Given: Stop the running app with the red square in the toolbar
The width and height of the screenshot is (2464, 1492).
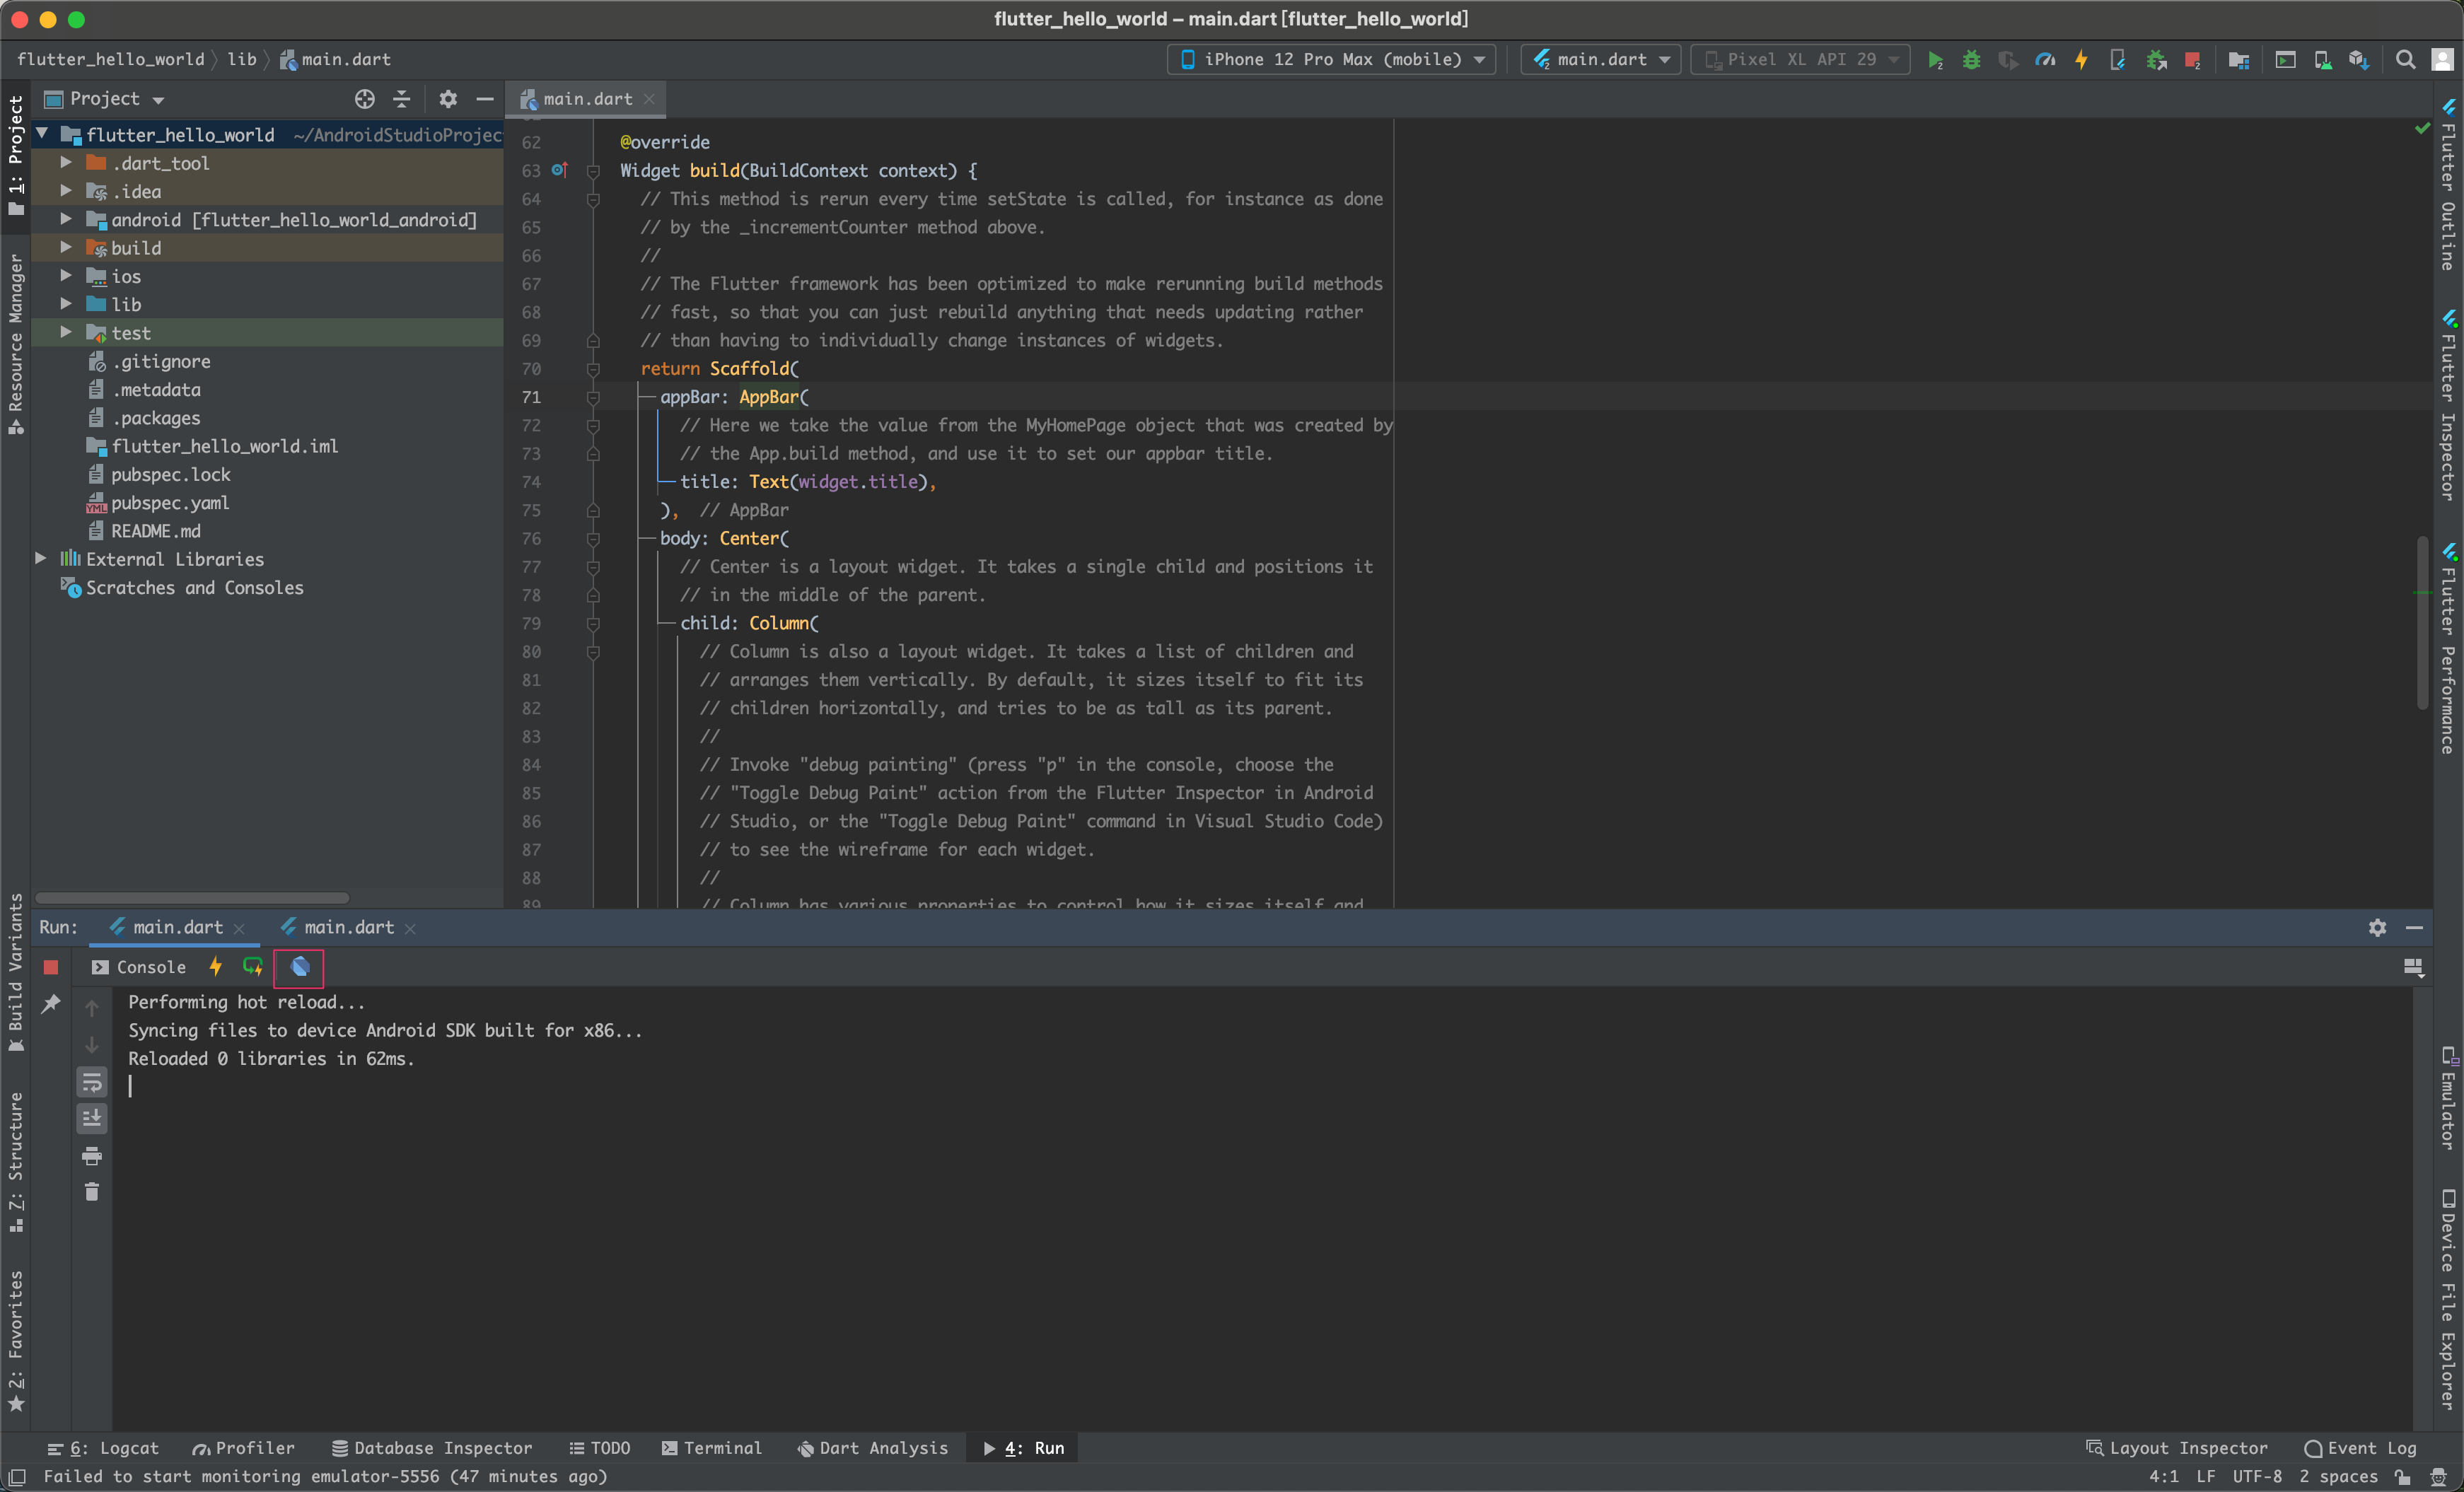Looking at the screenshot, I should pos(2192,60).
